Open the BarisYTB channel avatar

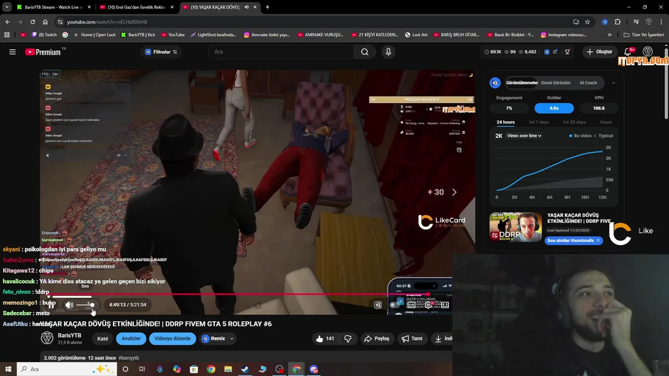pyautogui.click(x=47, y=338)
